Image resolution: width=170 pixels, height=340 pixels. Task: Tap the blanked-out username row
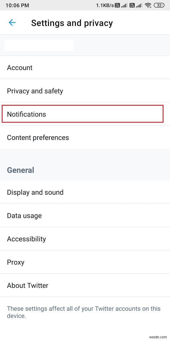(39, 45)
